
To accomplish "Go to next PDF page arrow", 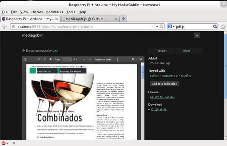I will coord(51,59).
